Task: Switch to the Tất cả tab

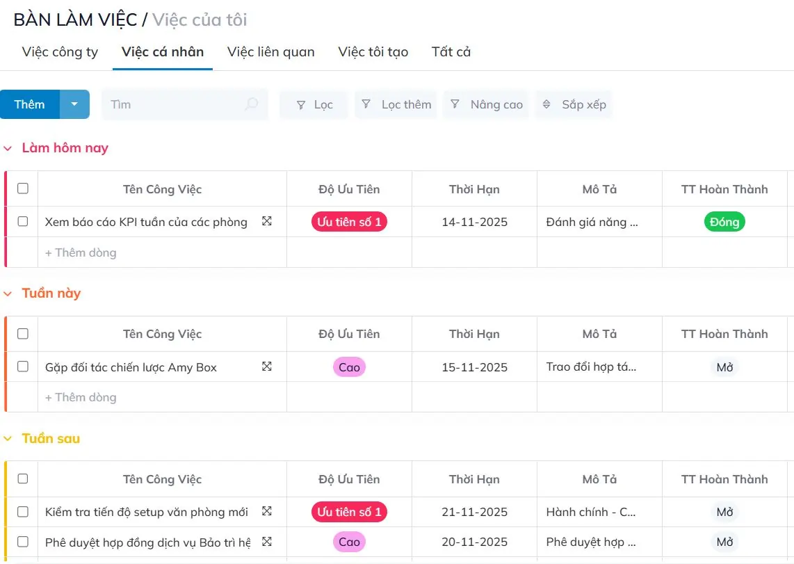Action: click(x=451, y=51)
